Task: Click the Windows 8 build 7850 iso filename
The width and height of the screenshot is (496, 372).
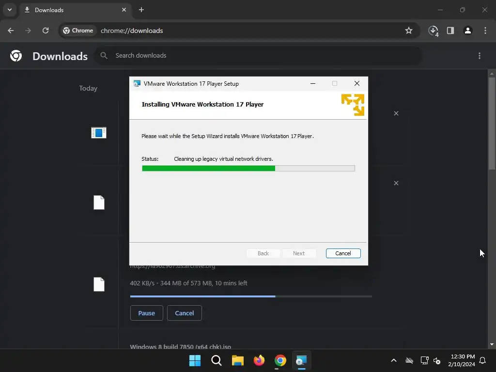Action: click(x=180, y=346)
